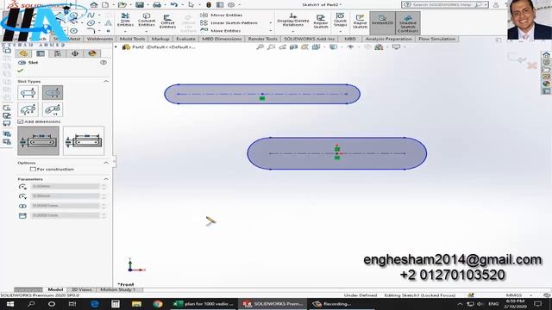Collapse the Slot Types section
Viewport: 552px width, 310px height.
click(x=106, y=81)
